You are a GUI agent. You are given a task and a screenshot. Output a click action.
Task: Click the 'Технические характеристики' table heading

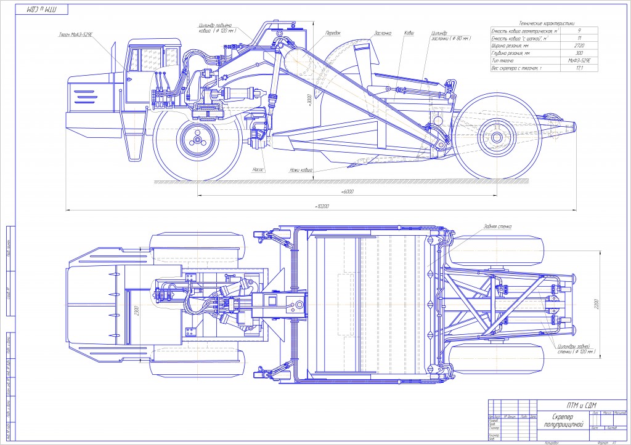tap(547, 23)
